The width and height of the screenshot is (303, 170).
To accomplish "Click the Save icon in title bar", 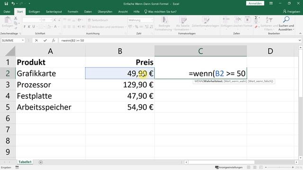I will point(6,3).
